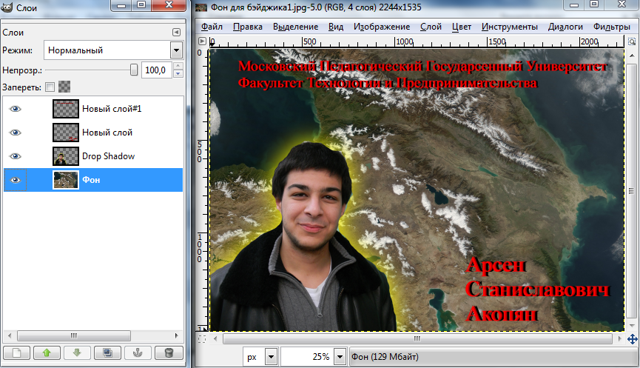Increase opacity with spinner up arrow
This screenshot has width=640, height=368.
click(178, 67)
